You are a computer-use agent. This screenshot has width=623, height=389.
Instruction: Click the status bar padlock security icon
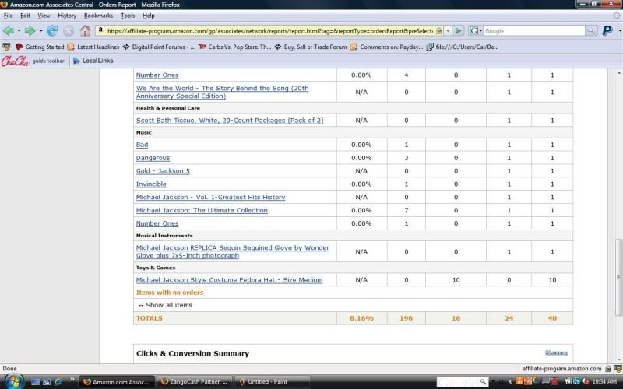click(608, 369)
